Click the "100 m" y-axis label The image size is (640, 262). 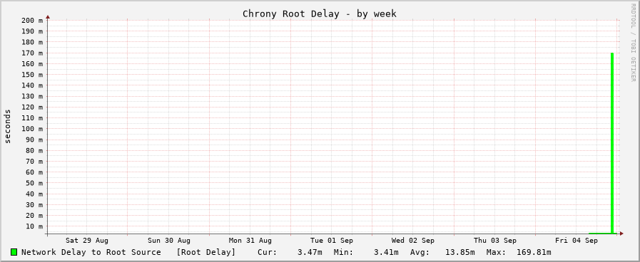point(32,129)
